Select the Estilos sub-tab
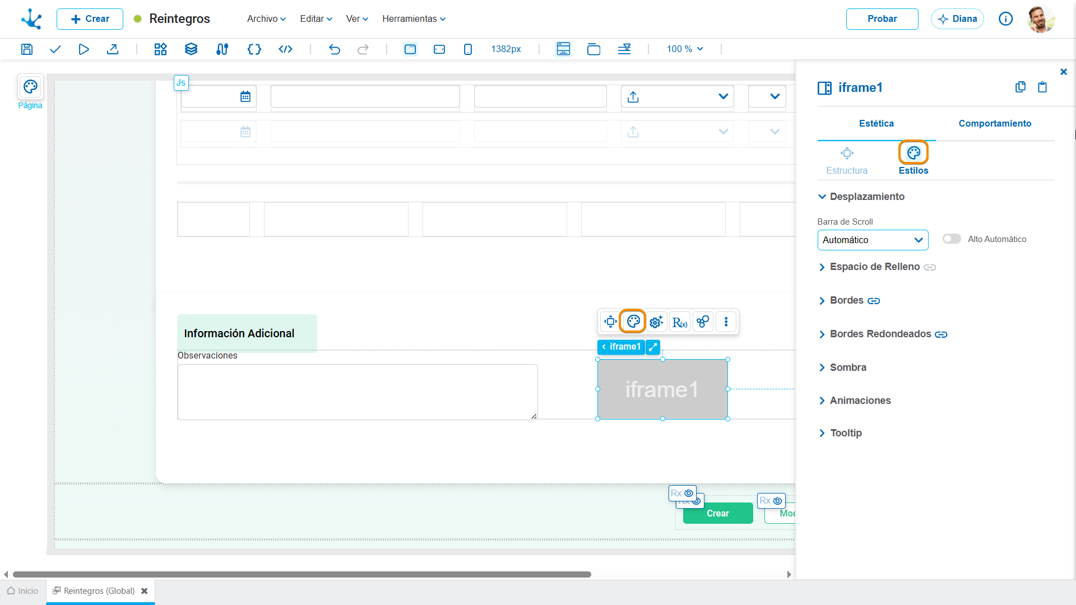This screenshot has width=1076, height=605. [913, 161]
